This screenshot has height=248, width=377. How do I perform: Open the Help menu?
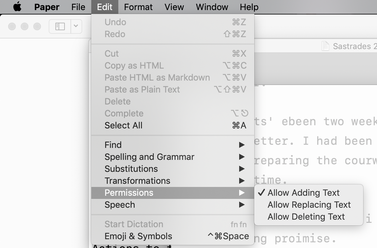pyautogui.click(x=249, y=7)
